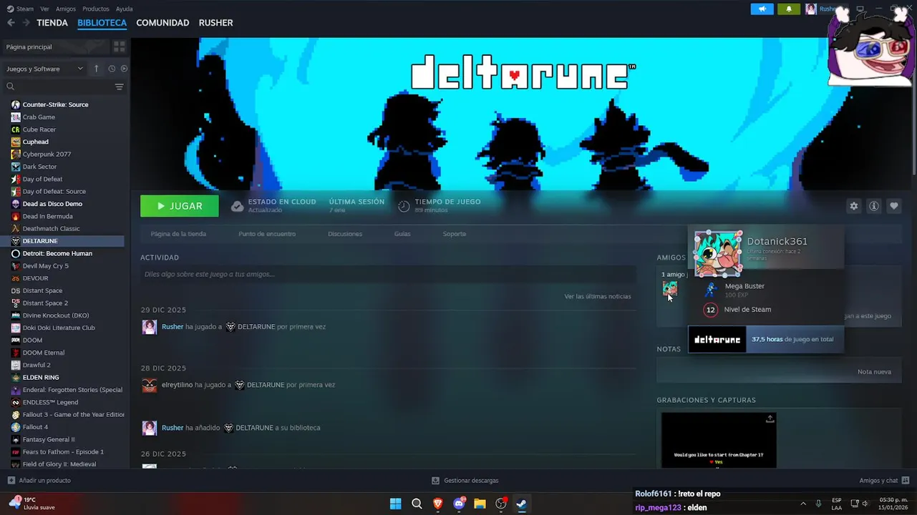This screenshot has height=515, width=917.
Task: Click Añadir un producto
Action: pyautogui.click(x=39, y=481)
